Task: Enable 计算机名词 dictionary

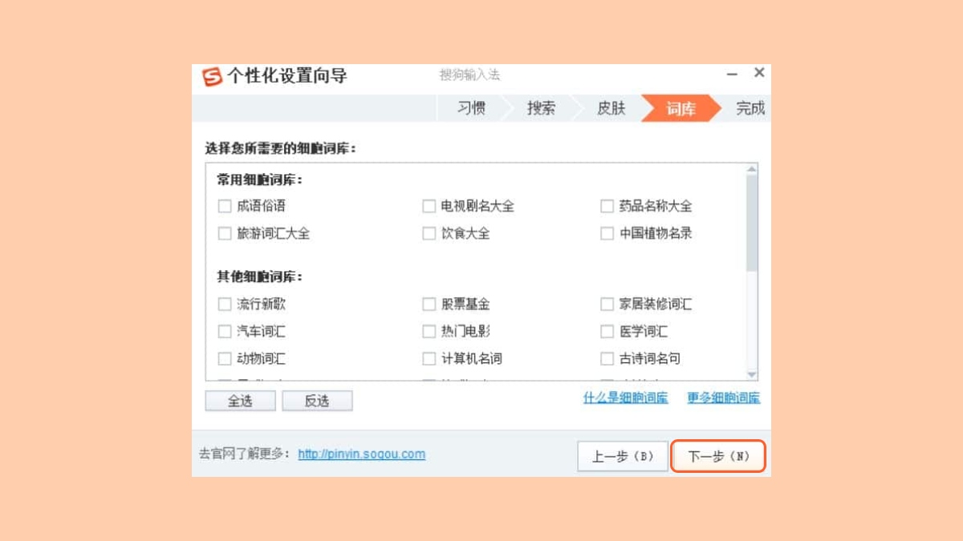Action: click(x=429, y=358)
